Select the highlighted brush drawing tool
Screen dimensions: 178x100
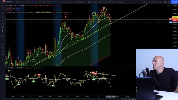pos(3,17)
